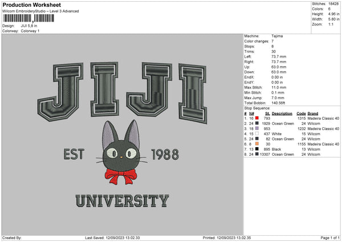Click the first letter J of JIJI
This screenshot has width=342, height=242.
[60, 92]
